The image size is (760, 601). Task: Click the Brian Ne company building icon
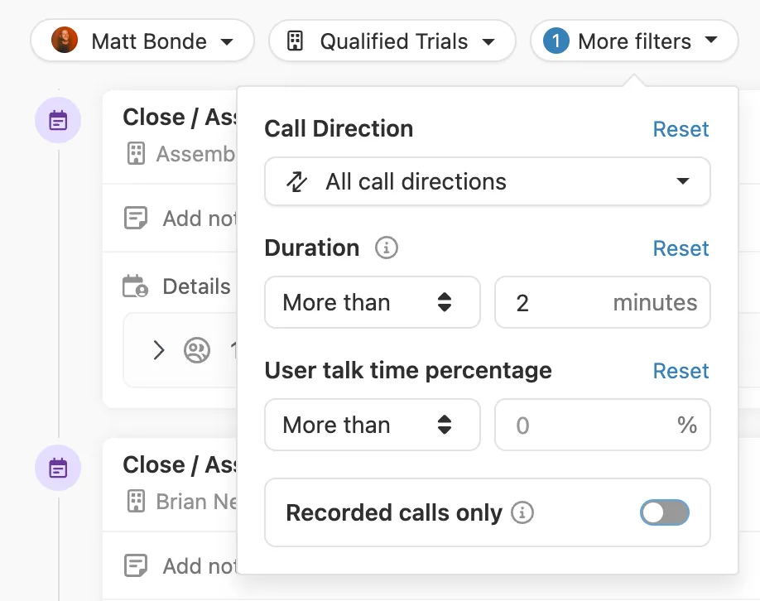pos(136,502)
